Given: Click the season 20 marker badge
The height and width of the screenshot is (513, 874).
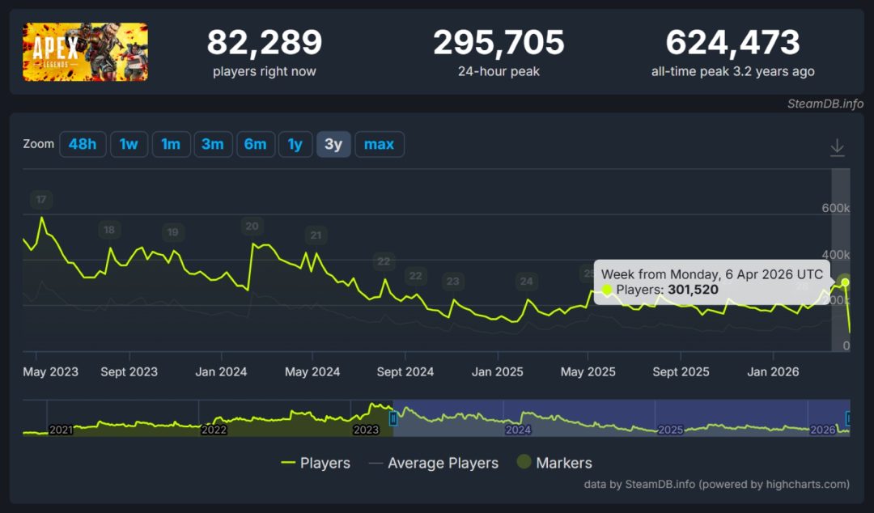Looking at the screenshot, I should 252,227.
